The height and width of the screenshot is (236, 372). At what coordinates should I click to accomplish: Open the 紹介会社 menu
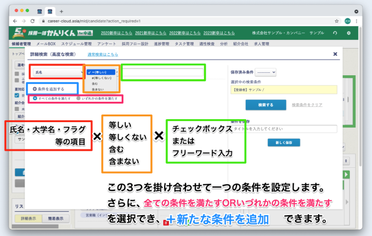[241, 44]
